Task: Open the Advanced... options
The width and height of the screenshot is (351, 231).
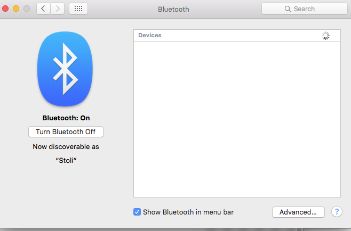Action: pos(298,212)
